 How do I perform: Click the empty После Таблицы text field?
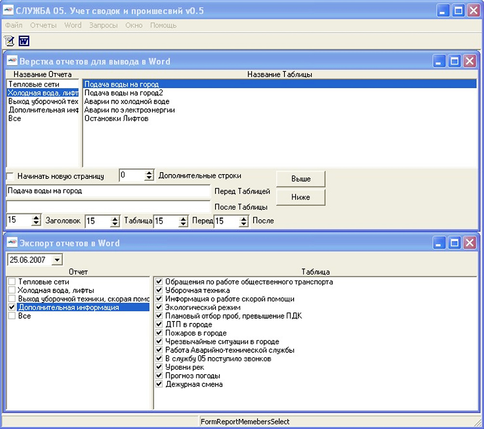108,206
